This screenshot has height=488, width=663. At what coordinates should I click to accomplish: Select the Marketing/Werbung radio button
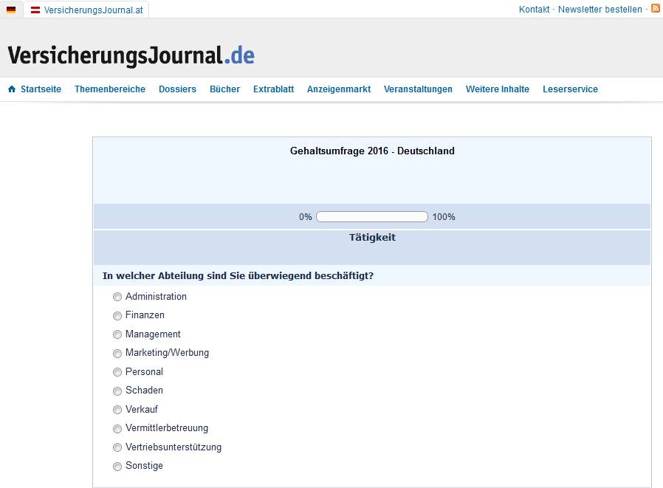pyautogui.click(x=117, y=353)
